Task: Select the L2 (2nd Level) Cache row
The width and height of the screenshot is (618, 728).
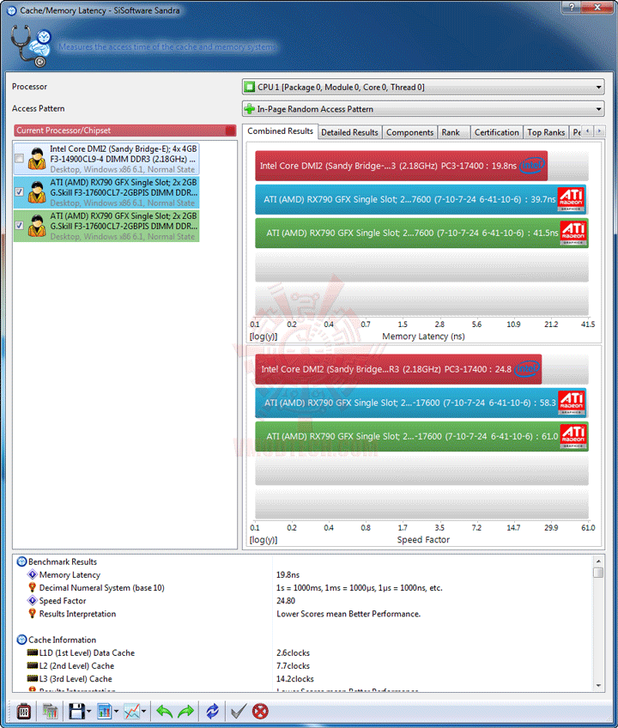Action: click(304, 666)
